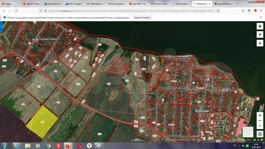Switch basemap using the thumbnail preview
This screenshot has width=265, height=149.
pyautogui.click(x=248, y=132)
